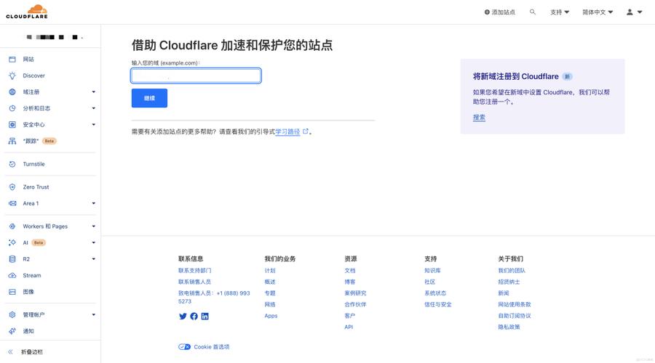This screenshot has width=655, height=363.
Task: Click the Workers 和 Pages icon
Action: (x=12, y=226)
